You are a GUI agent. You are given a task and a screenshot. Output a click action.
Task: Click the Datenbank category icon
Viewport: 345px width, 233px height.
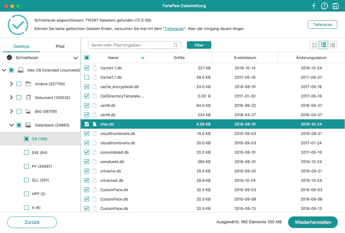click(28, 125)
